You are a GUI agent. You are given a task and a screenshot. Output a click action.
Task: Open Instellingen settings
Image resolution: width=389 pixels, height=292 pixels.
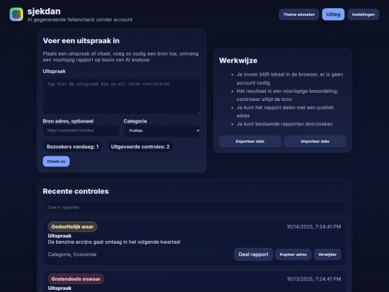tap(363, 14)
